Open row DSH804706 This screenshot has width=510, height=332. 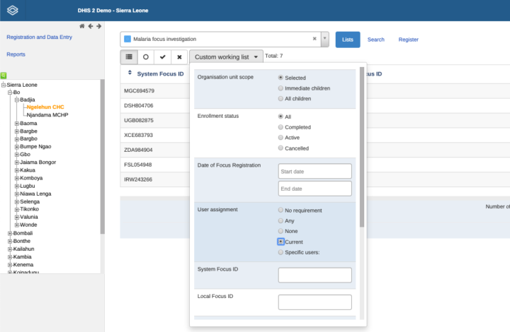point(139,105)
